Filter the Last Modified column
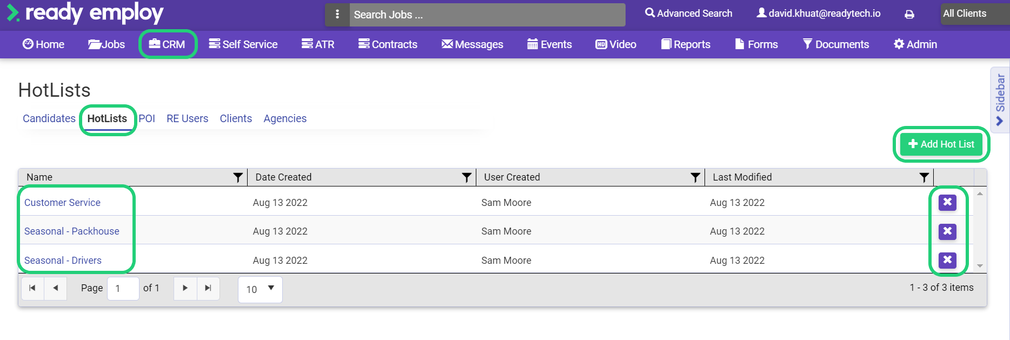 pyautogui.click(x=924, y=177)
